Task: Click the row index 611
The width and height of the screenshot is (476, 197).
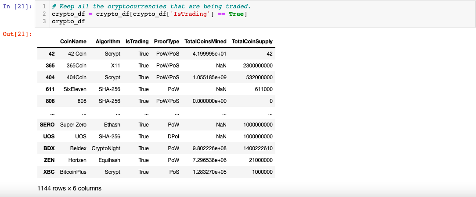Action: click(50, 89)
